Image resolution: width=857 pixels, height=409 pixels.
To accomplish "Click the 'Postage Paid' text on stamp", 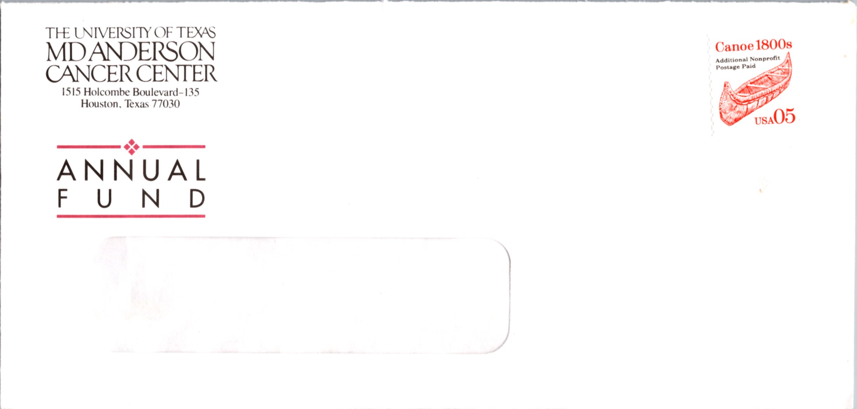I will 735,67.
